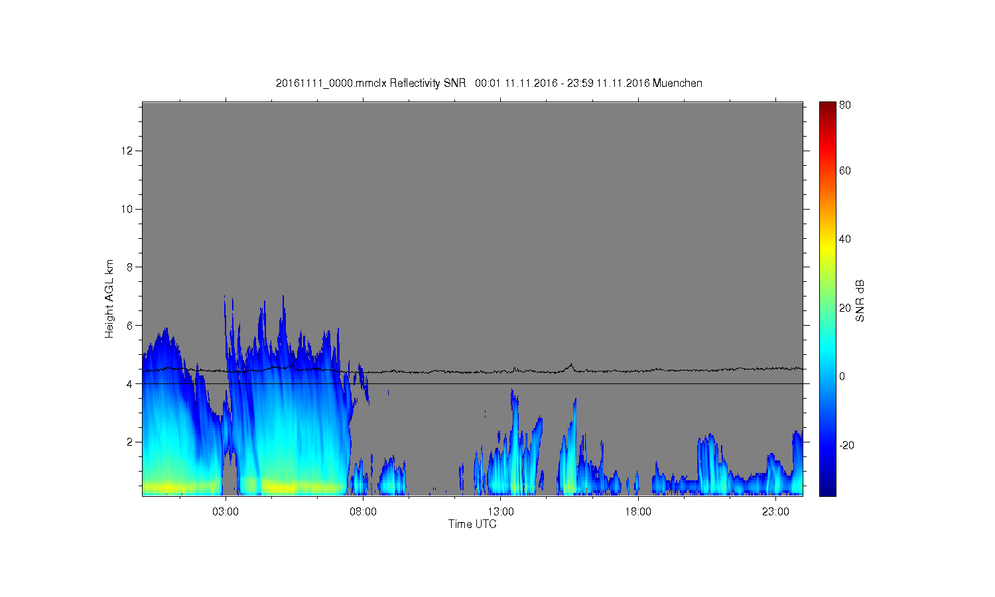
Task: Click the small line peak near 15:30
Action: coord(571,365)
